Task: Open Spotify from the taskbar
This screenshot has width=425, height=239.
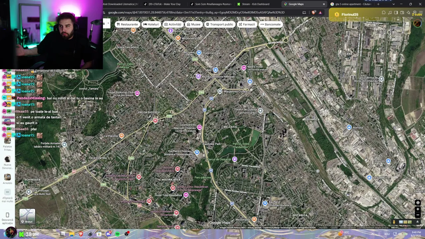Action: click(117, 234)
